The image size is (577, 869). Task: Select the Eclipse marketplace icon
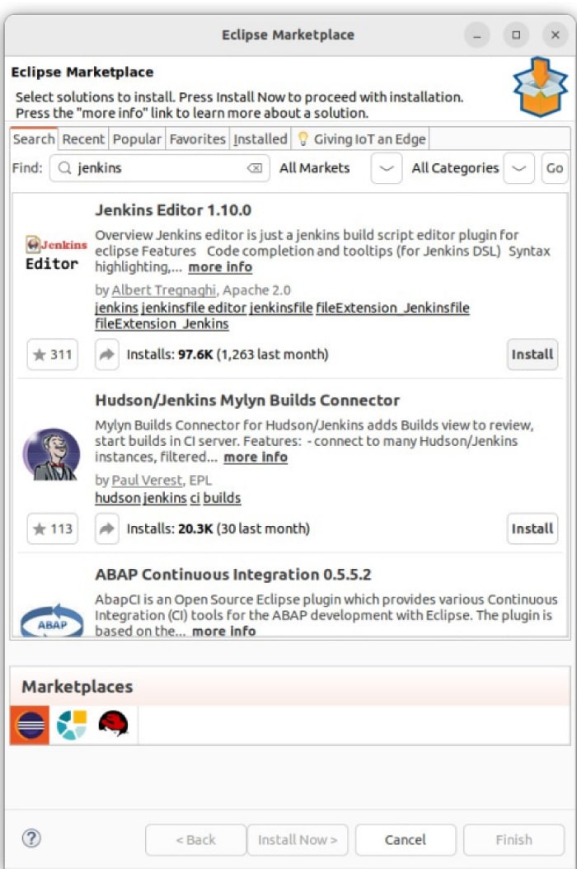(x=30, y=725)
